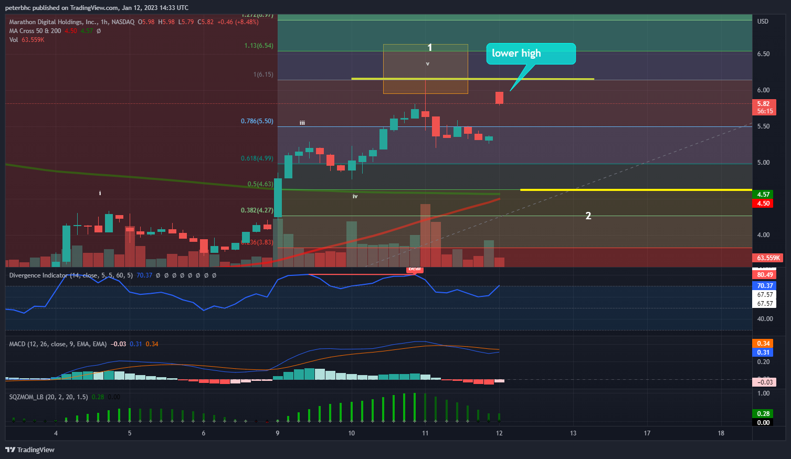Image resolution: width=791 pixels, height=459 pixels.
Task: Click the TradingView logo at bottom left
Action: tap(30, 450)
